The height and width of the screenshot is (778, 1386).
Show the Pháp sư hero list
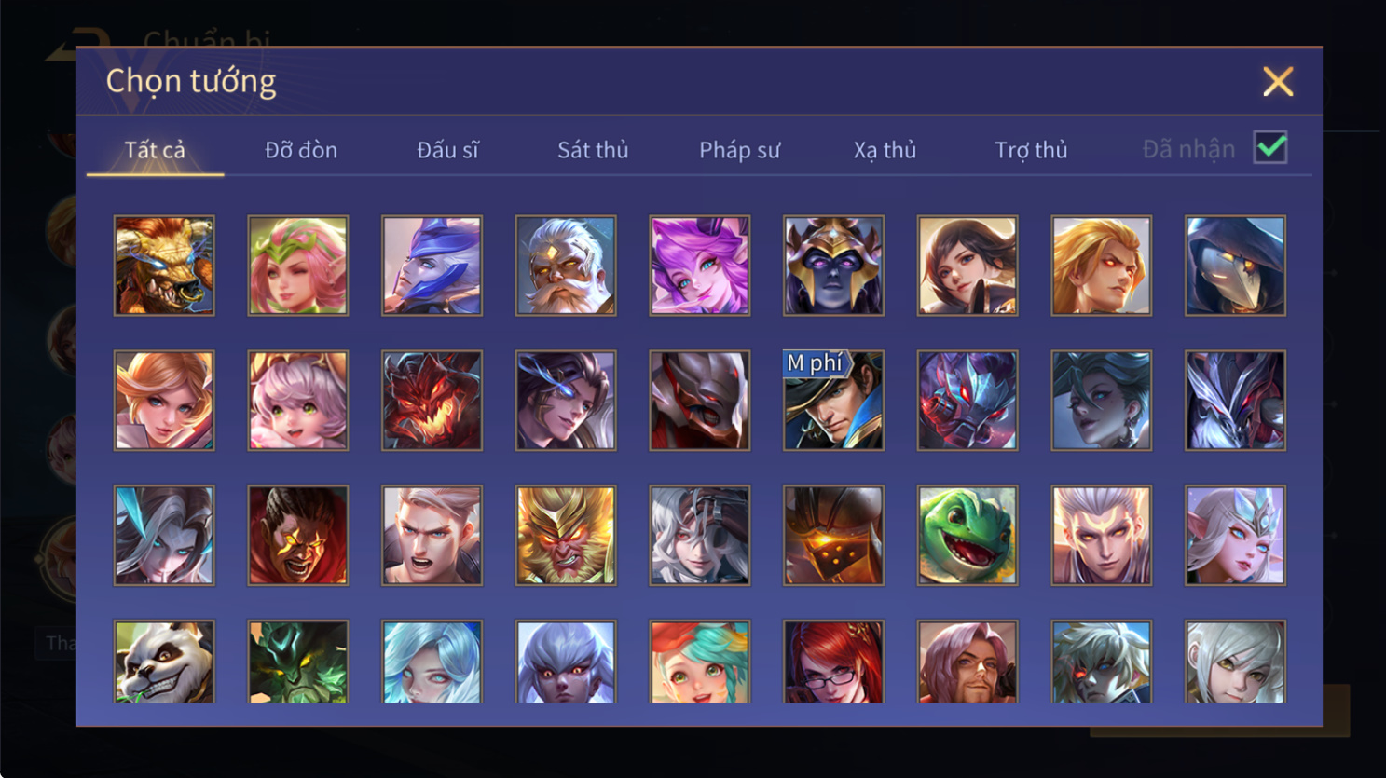click(x=739, y=150)
